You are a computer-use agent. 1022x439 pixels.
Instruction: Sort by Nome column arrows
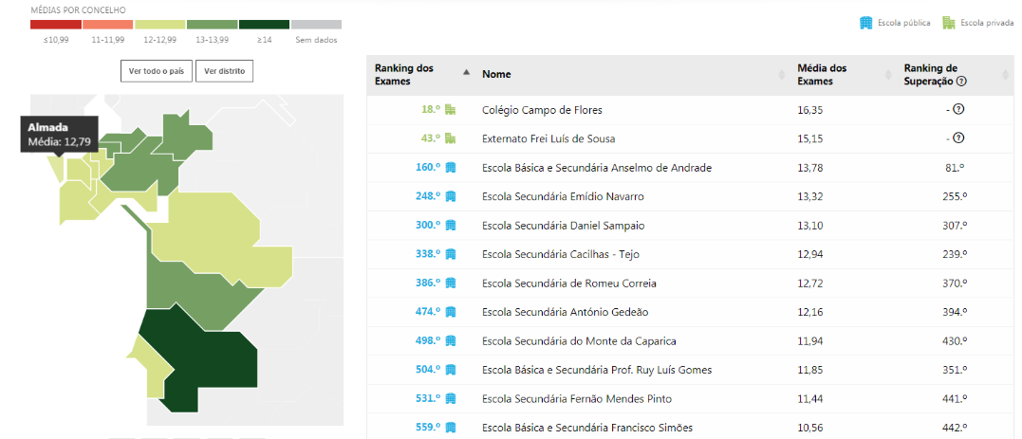[x=782, y=75]
